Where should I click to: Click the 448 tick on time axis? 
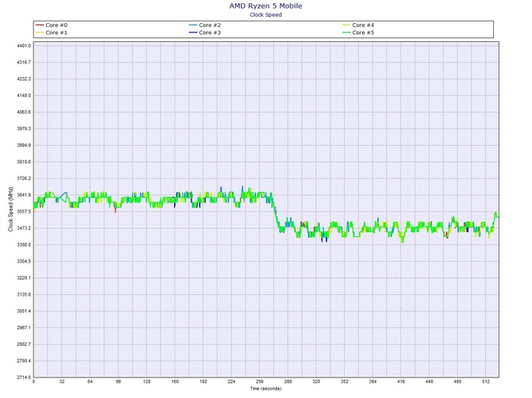tap(430, 381)
